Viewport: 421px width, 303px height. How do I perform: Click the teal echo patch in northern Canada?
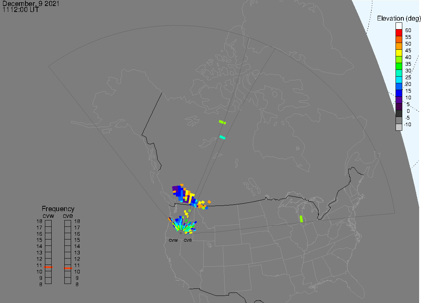222,137
